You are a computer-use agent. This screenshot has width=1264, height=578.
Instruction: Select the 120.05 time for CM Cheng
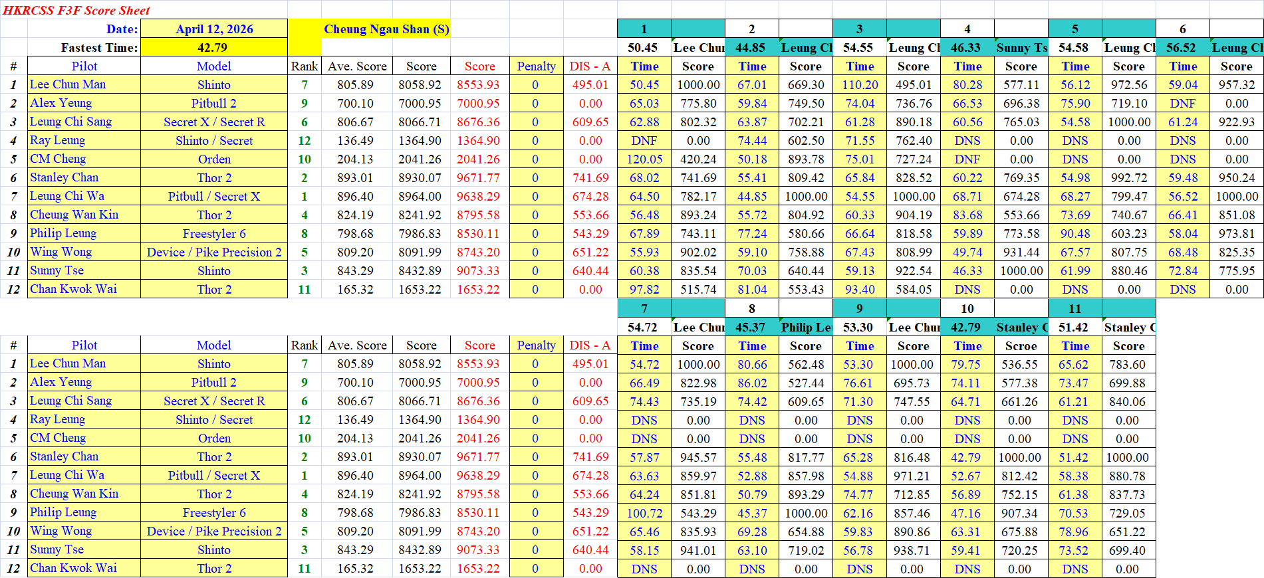644,159
